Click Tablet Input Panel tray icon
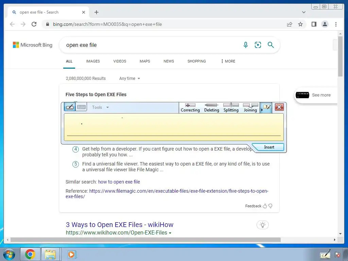 click(x=325, y=255)
